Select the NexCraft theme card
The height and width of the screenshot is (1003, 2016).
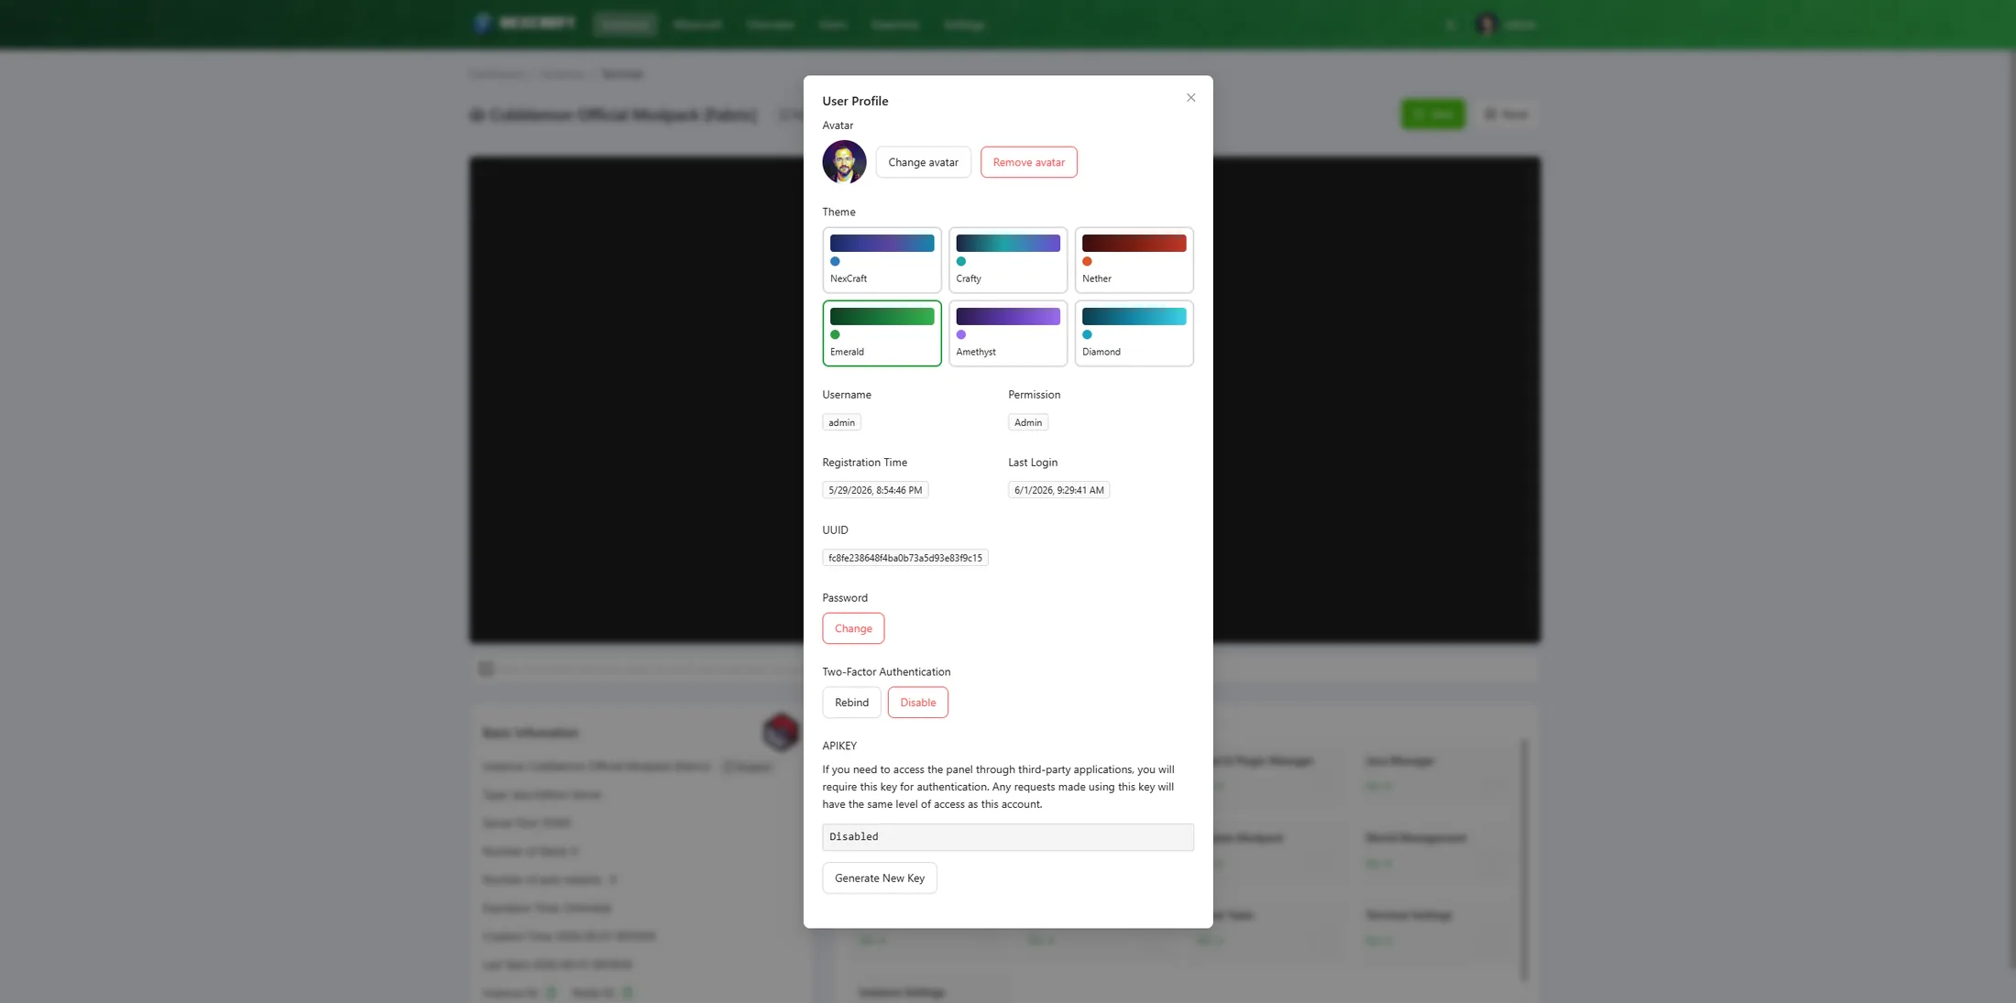(x=882, y=260)
